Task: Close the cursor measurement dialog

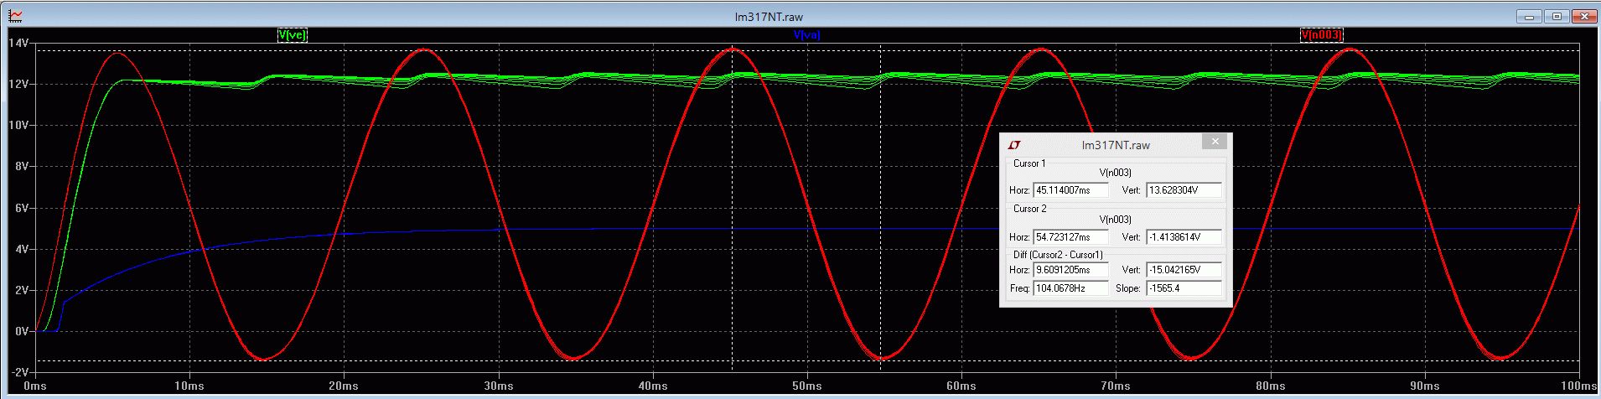Action: pyautogui.click(x=1215, y=142)
